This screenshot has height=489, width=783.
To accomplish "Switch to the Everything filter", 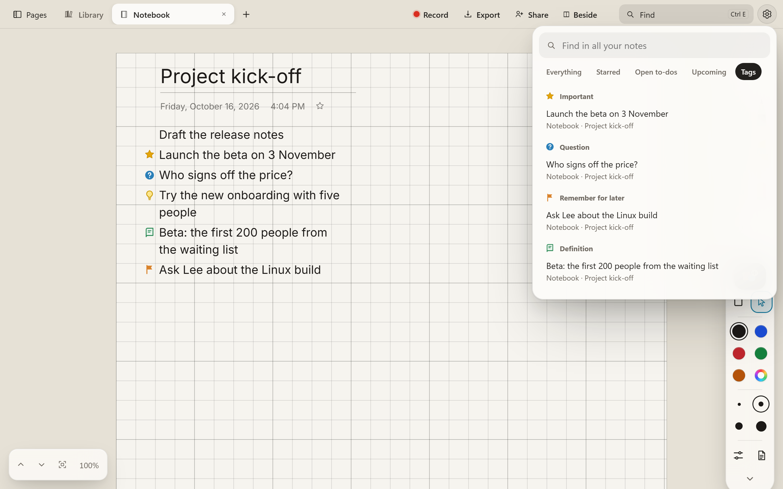I will (x=564, y=72).
